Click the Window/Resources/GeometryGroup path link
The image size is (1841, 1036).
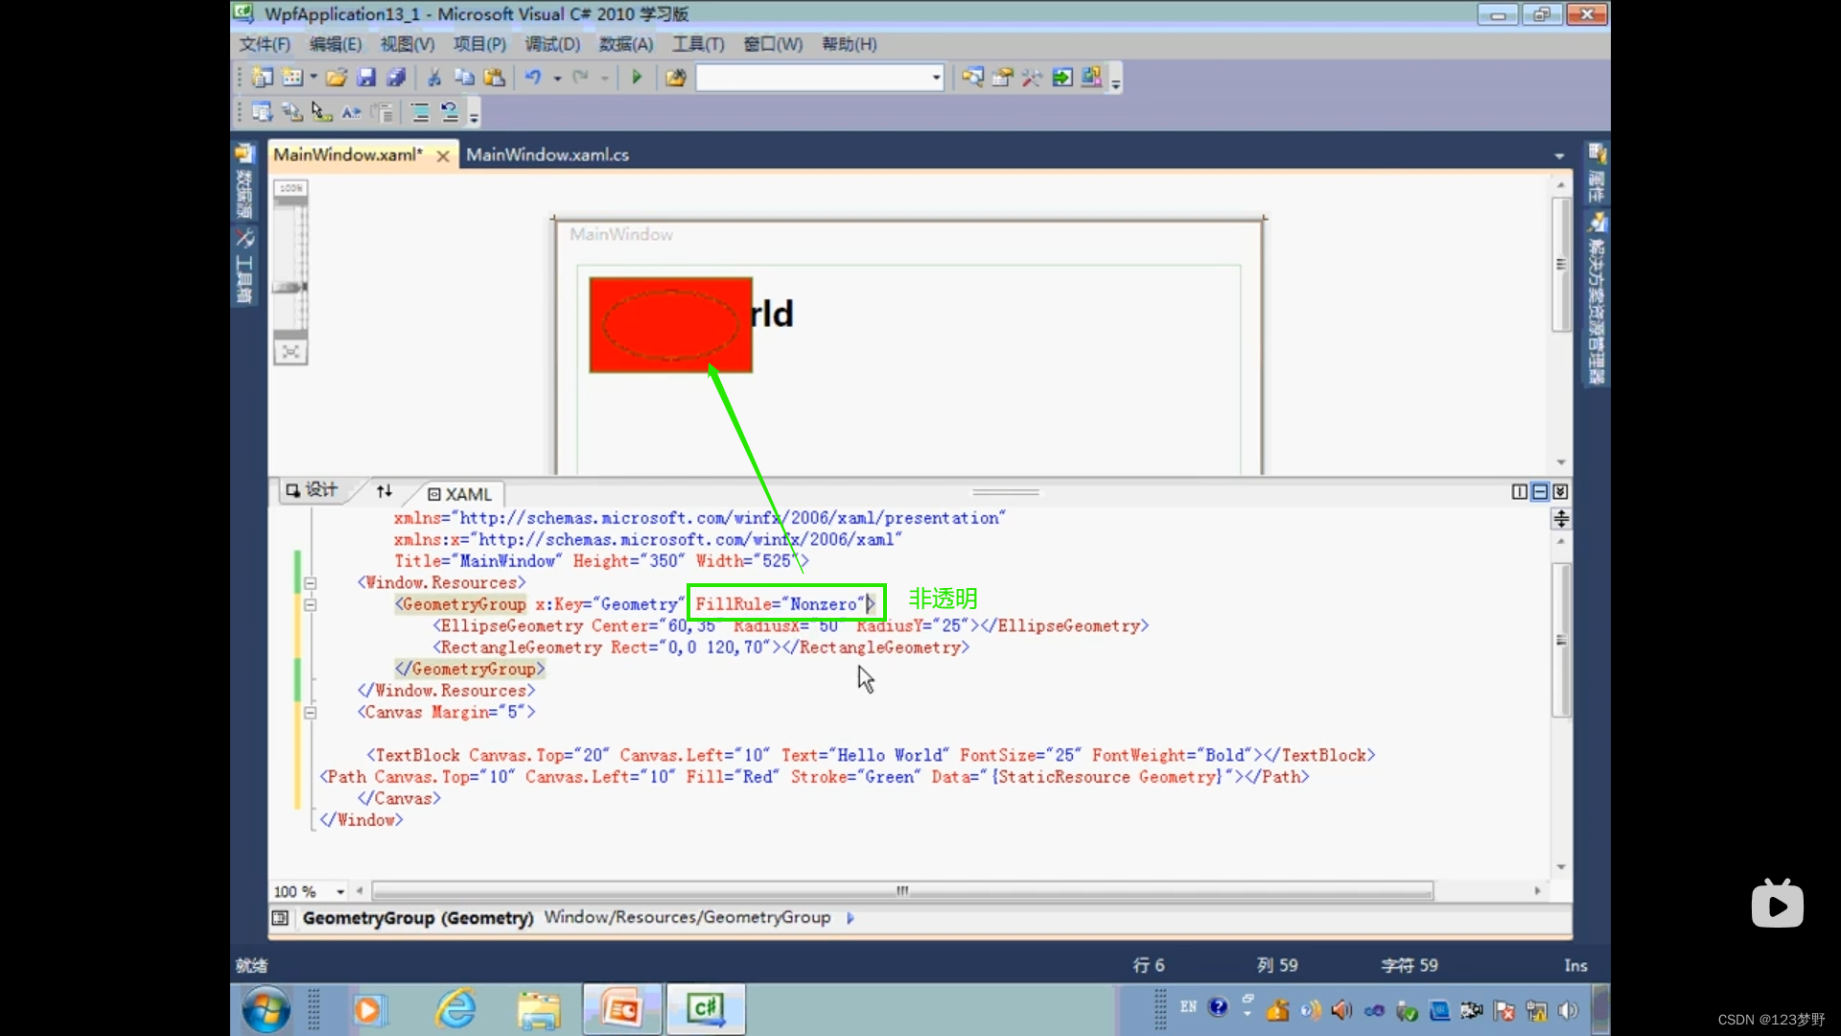(687, 917)
